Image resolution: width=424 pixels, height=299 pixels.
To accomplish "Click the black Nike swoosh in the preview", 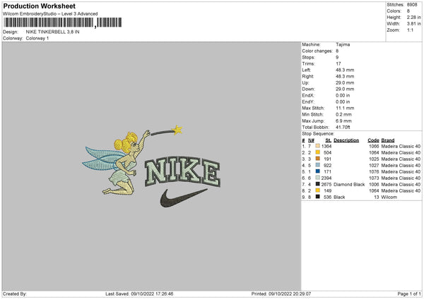I will pyautogui.click(x=183, y=197).
